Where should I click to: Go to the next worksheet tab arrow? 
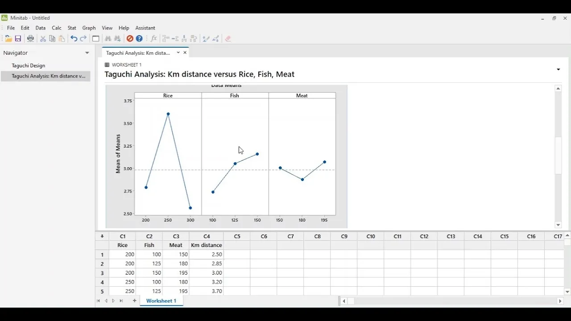[x=113, y=301]
